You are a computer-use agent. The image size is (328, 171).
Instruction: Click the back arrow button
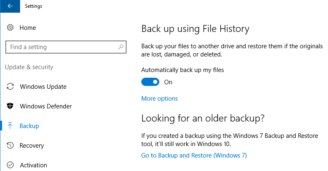coord(10,6)
